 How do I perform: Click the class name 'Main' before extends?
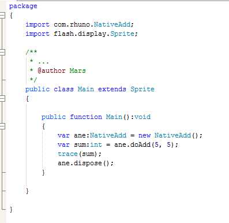86,89
